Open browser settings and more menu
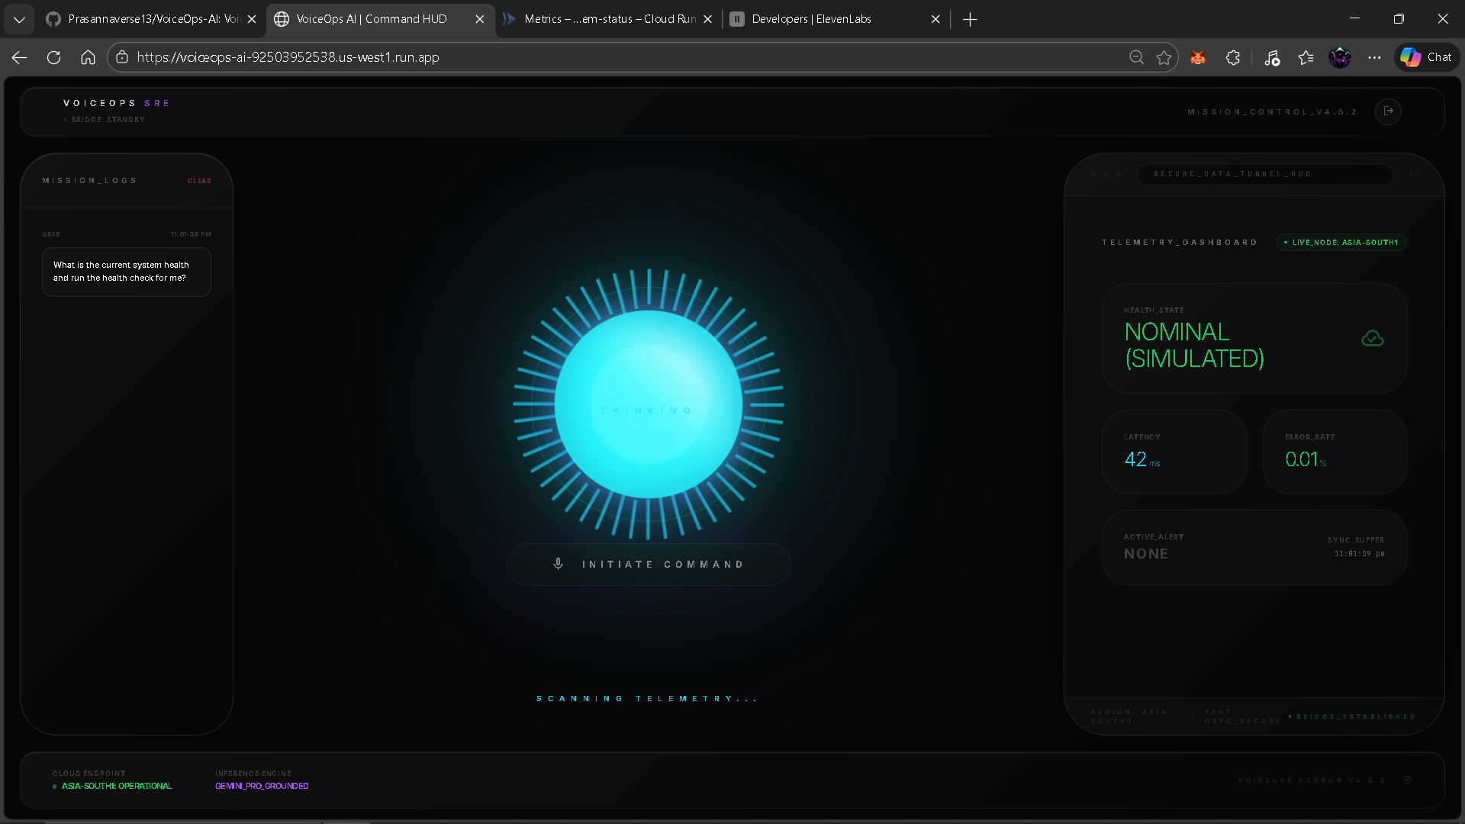This screenshot has width=1465, height=824. point(1374,57)
